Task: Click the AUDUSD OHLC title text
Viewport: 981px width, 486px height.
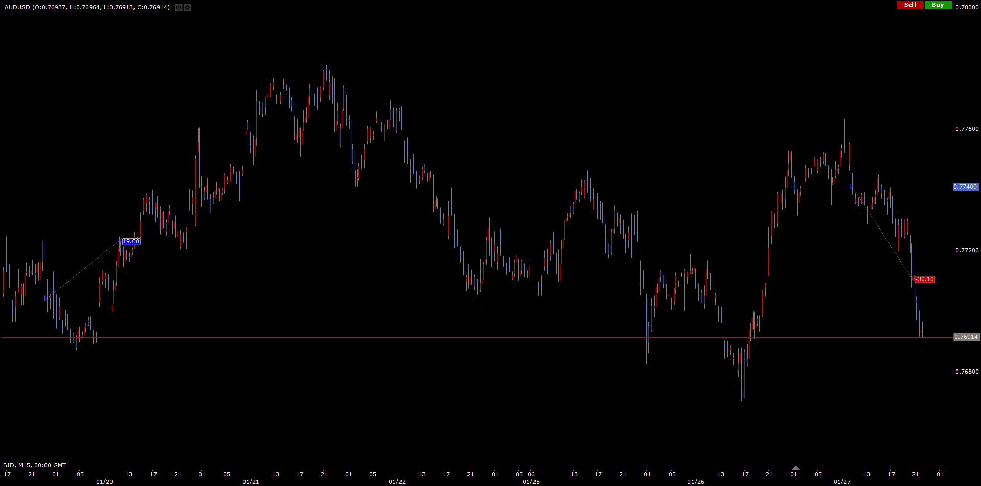Action: tap(87, 7)
